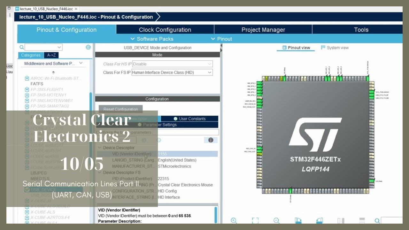Click the pin search input field

pyautogui.click(x=392, y=221)
